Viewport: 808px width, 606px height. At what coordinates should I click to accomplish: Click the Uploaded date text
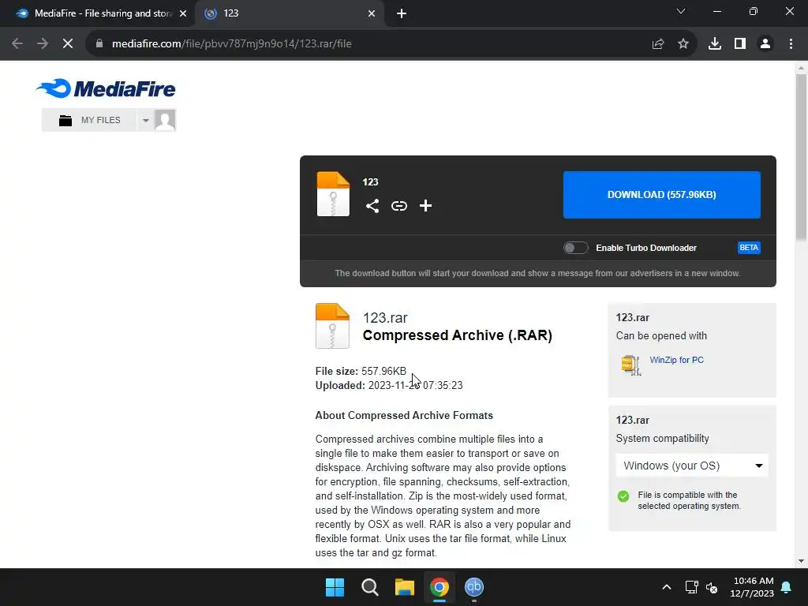point(389,385)
